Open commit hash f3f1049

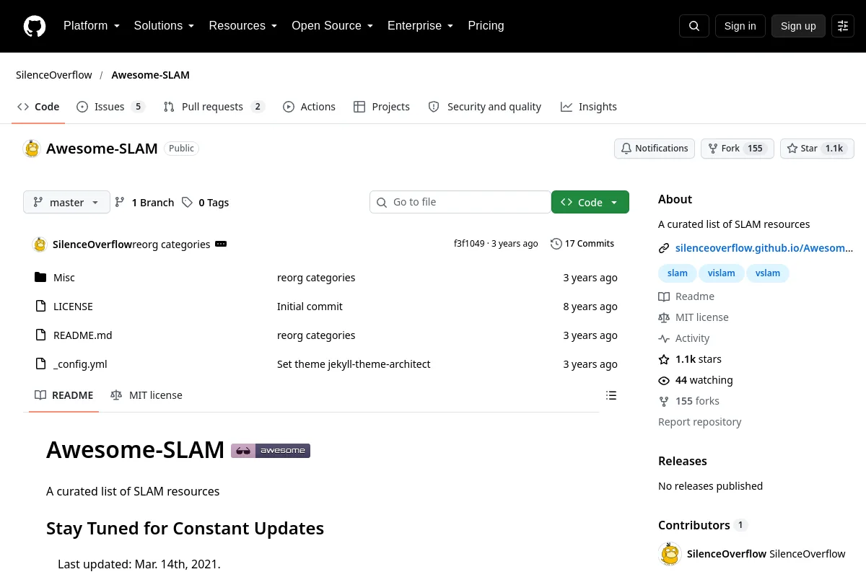469,244
